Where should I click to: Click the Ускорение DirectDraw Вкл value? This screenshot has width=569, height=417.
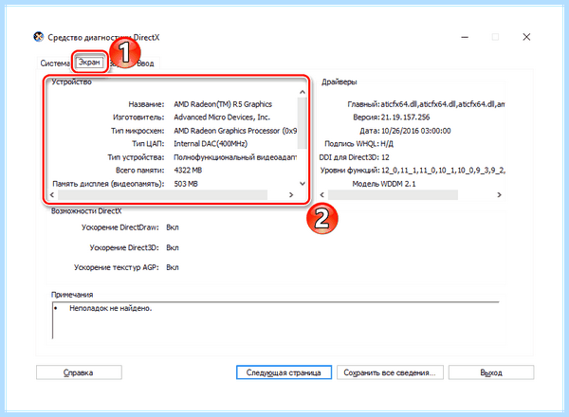pyautogui.click(x=173, y=227)
